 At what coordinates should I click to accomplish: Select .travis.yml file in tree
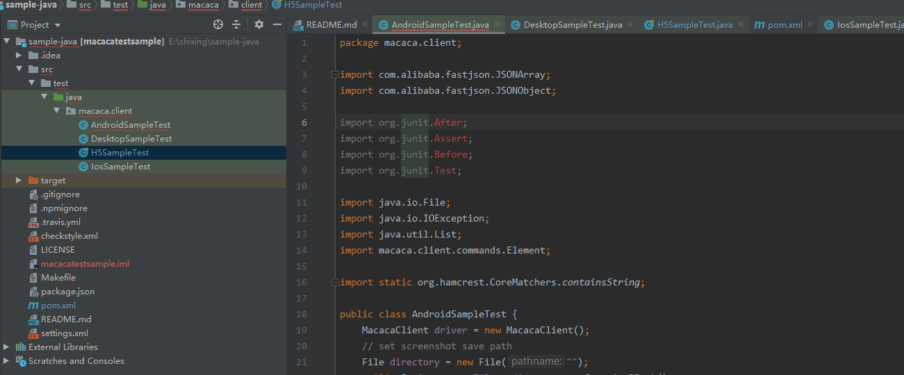click(x=60, y=222)
